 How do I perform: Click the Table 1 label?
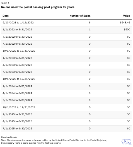pos(5,3)
